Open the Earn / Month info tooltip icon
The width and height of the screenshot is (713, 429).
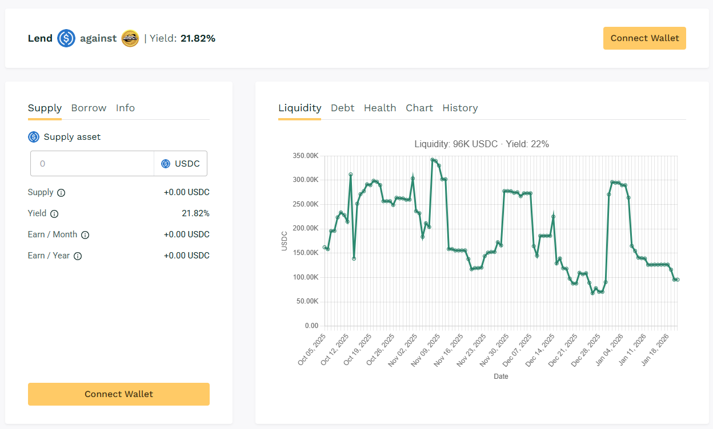tap(85, 235)
